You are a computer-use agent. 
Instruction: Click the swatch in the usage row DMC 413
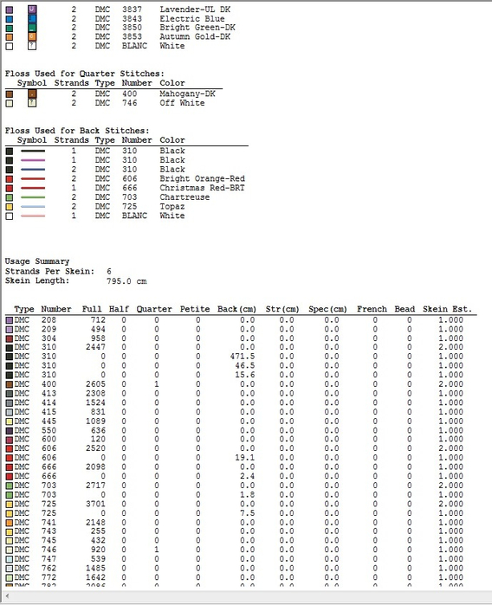pos(10,394)
